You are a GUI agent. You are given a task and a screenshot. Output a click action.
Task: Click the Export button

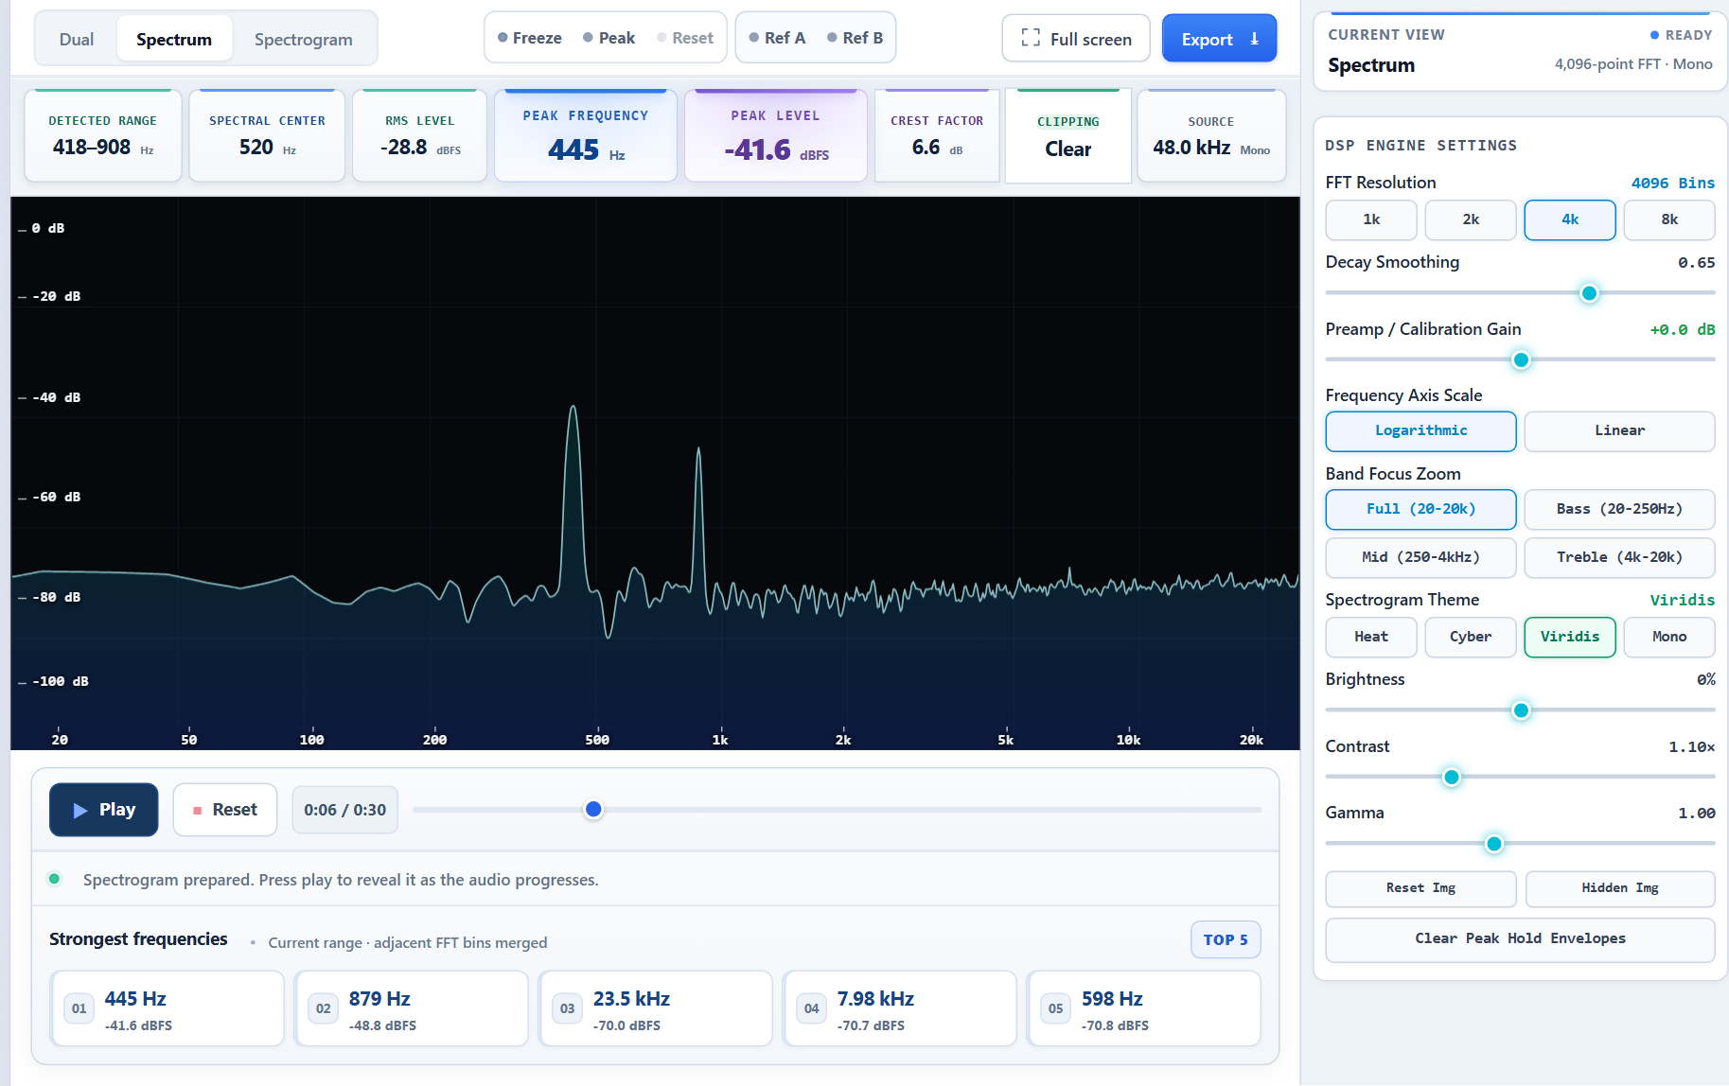(1219, 39)
